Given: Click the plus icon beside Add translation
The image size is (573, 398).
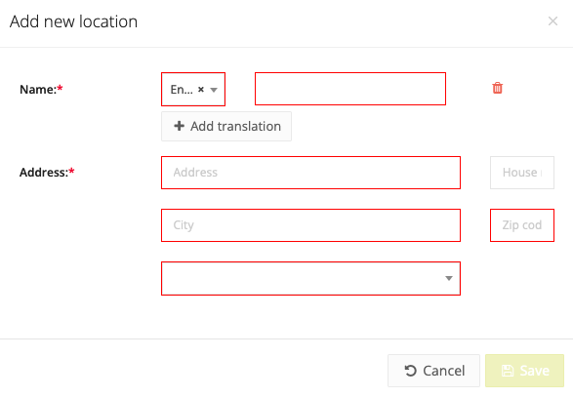Looking at the screenshot, I should pyautogui.click(x=179, y=126).
